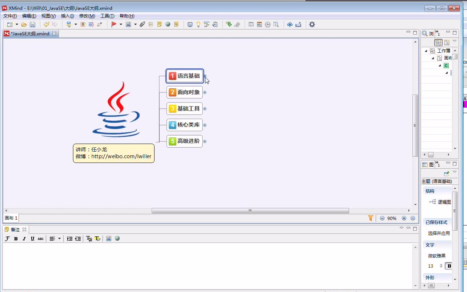This screenshot has width=467, height=292.
Task: Add a hyperlink with the globe toolbar icon
Action: pyautogui.click(x=168, y=24)
